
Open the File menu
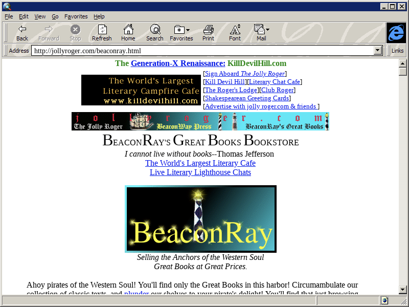tap(9, 16)
